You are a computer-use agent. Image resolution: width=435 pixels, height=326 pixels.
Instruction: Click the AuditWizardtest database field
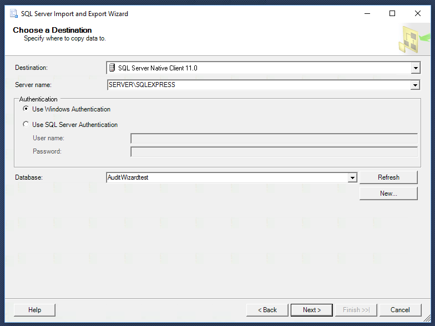[x=227, y=177]
